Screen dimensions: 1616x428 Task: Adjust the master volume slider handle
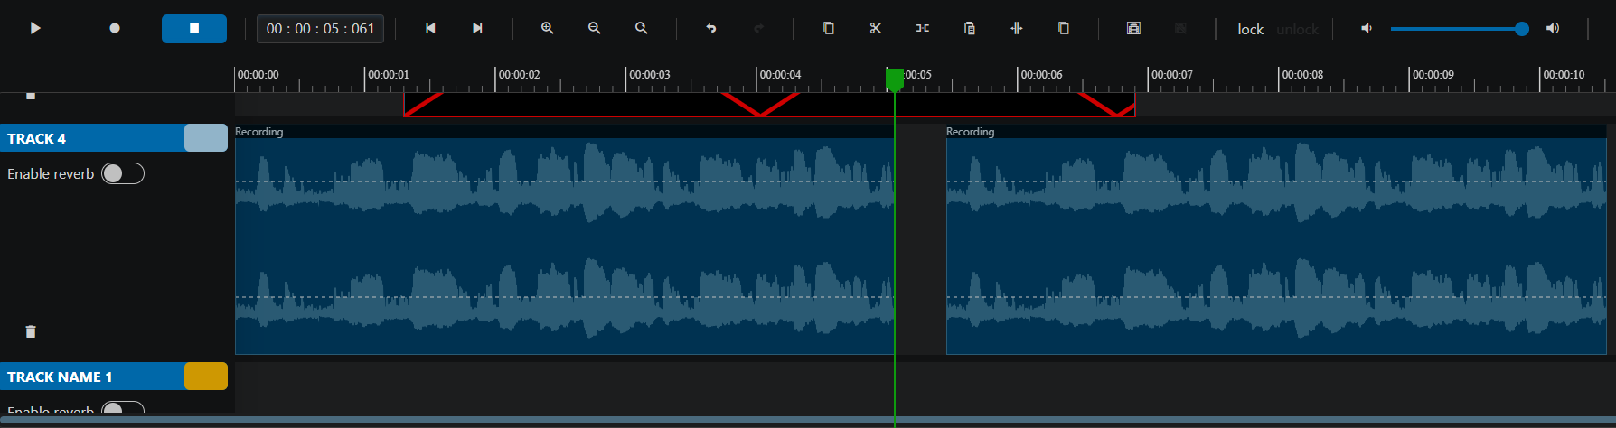tap(1522, 29)
